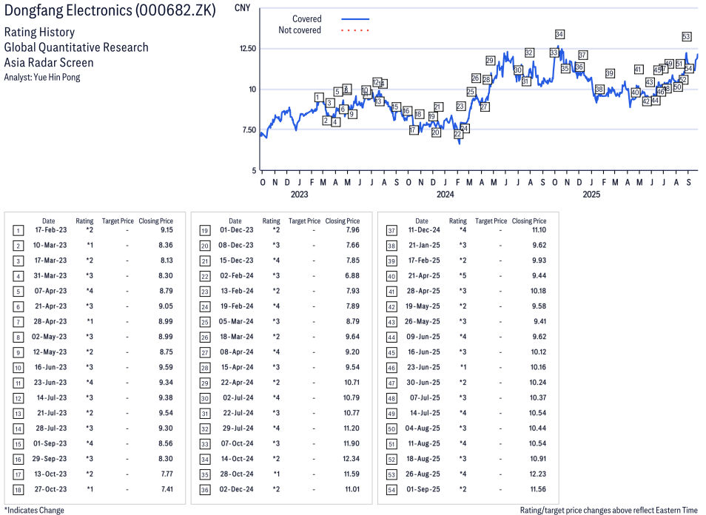The width and height of the screenshot is (706, 515).
Task: Click the blue Covered legend line
Action: 355,19
